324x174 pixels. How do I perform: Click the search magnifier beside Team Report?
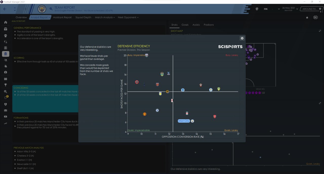(x=51, y=9)
